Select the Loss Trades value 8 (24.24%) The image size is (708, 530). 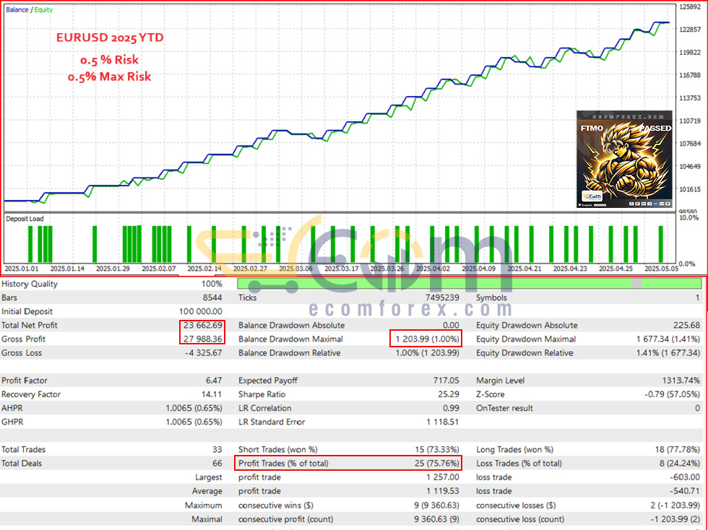680,464
